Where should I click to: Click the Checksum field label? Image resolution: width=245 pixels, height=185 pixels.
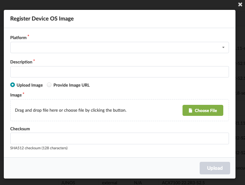point(20,129)
